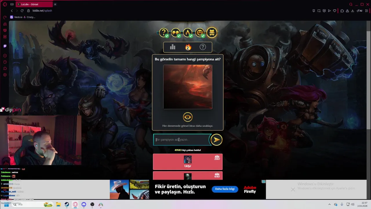This screenshot has height=209, width=371.
Task: Toggle the ad blocker shield icon
Action: (324, 11)
